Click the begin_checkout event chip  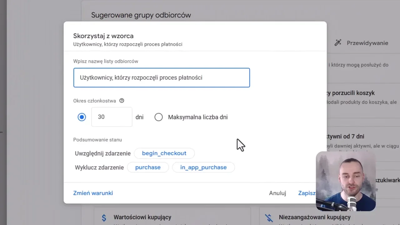(164, 153)
